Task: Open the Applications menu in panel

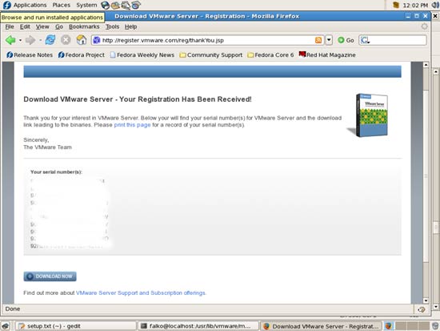Action: coord(30,5)
